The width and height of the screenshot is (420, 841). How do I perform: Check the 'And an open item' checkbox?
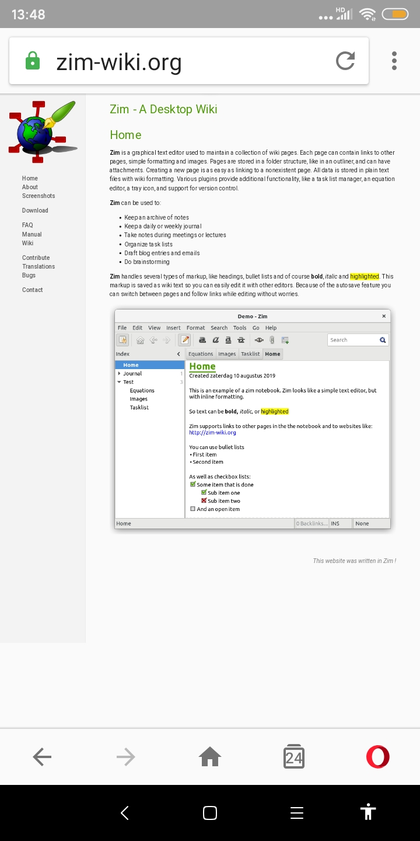coord(193,509)
